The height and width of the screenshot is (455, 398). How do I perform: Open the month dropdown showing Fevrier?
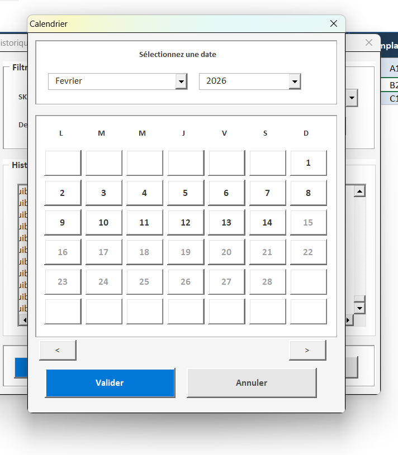(x=181, y=82)
